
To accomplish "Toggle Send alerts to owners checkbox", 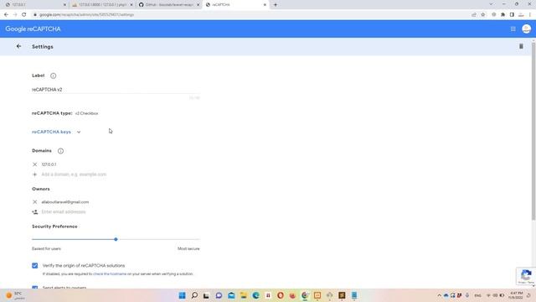I will (35, 287).
